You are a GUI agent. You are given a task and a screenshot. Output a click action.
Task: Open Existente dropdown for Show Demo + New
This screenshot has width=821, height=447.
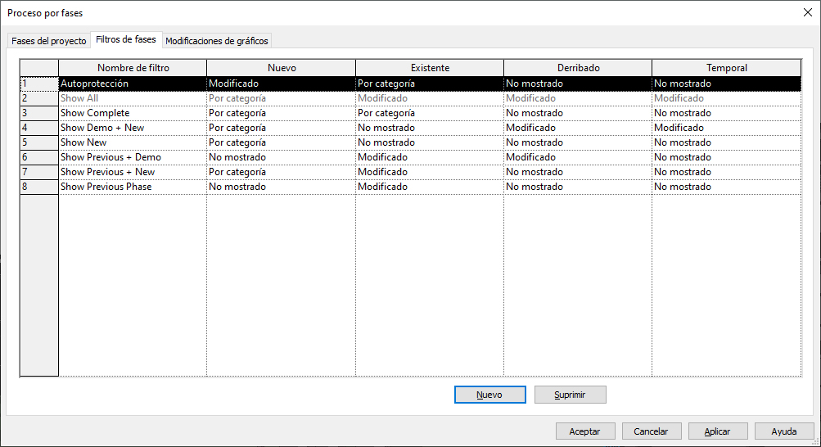[429, 128]
